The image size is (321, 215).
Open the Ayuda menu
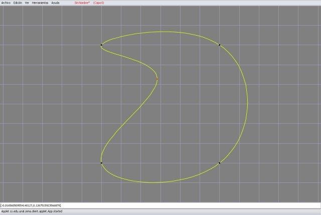point(55,3)
